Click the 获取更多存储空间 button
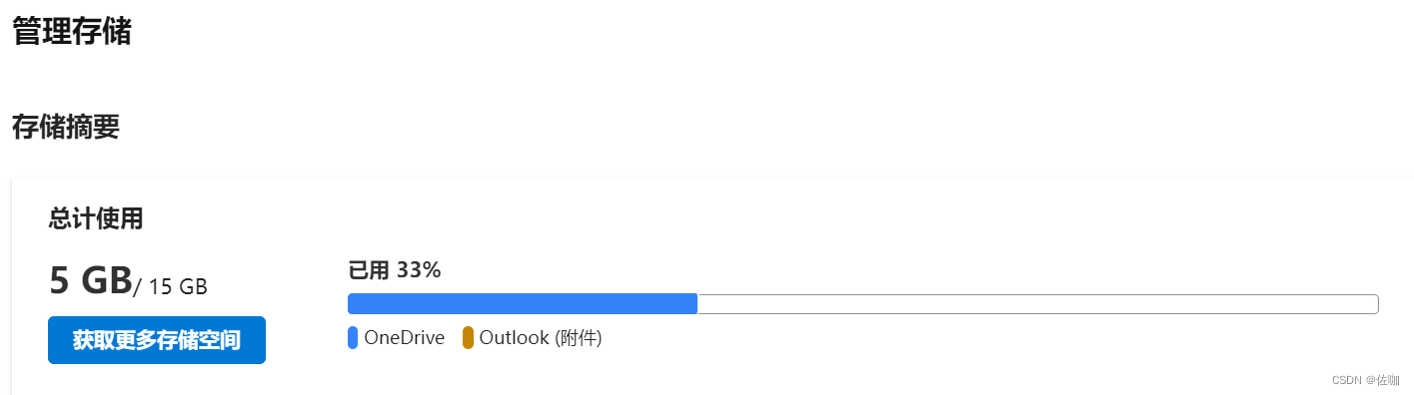The width and height of the screenshot is (1414, 395). pos(157,340)
